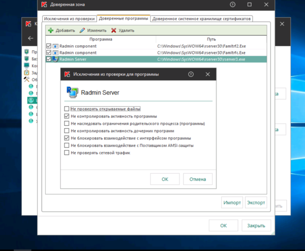Uncheck Famltrfc.Exe Radmin component checkbox
305x251 pixels.
[x=49, y=53]
